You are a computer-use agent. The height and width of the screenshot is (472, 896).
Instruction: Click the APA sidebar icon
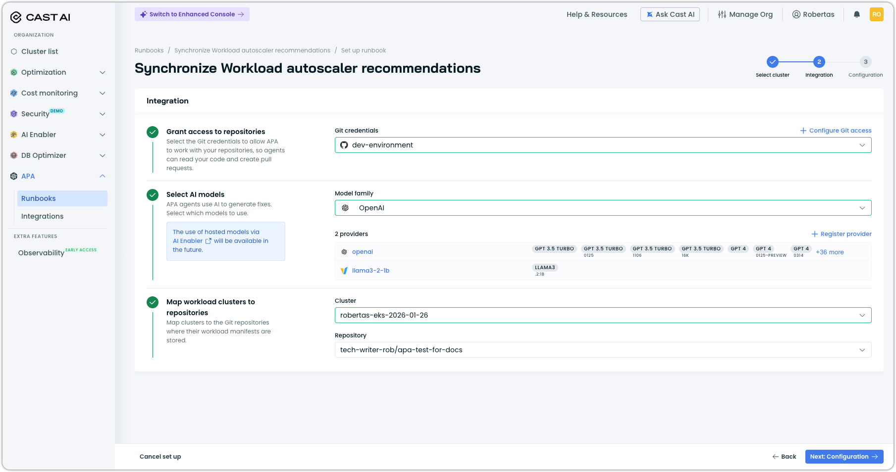[14, 176]
